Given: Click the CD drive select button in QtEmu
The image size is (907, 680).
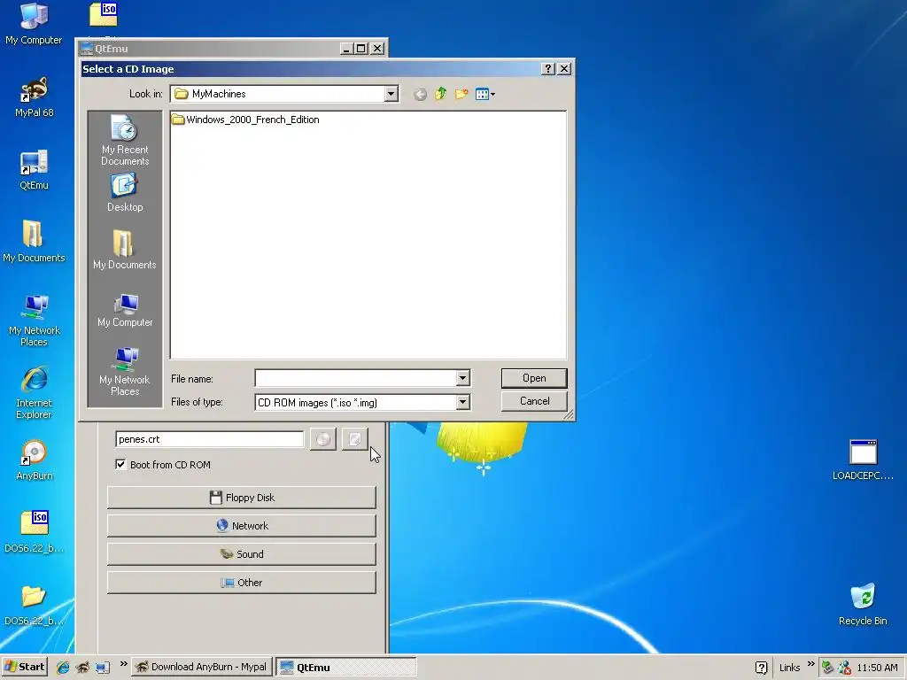Looking at the screenshot, I should [x=322, y=439].
